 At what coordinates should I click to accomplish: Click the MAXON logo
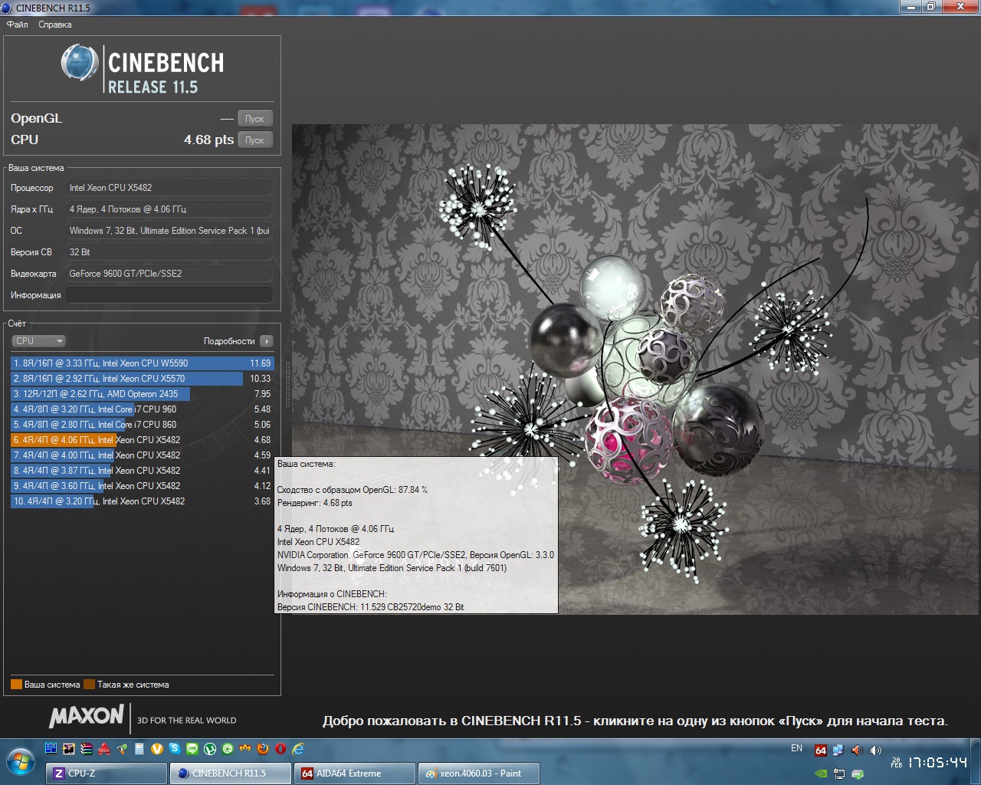(x=86, y=716)
